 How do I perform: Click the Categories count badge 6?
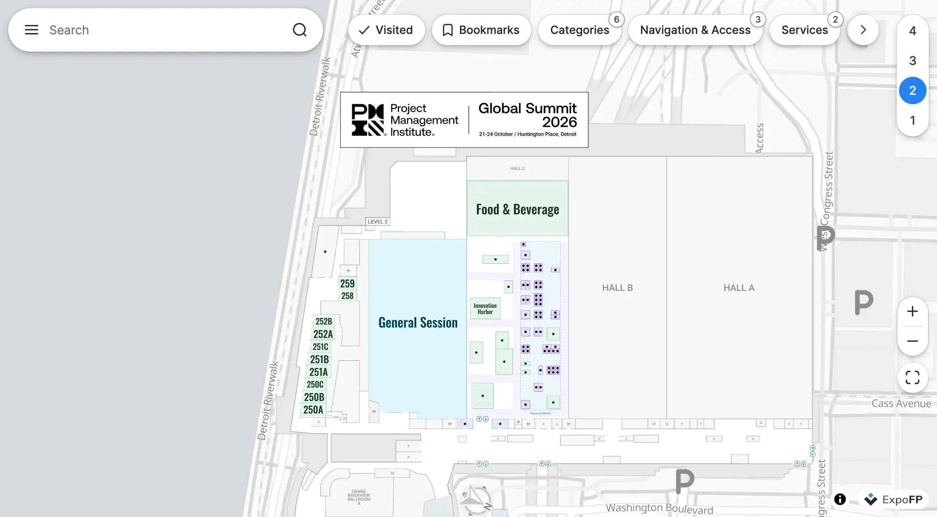coord(616,19)
